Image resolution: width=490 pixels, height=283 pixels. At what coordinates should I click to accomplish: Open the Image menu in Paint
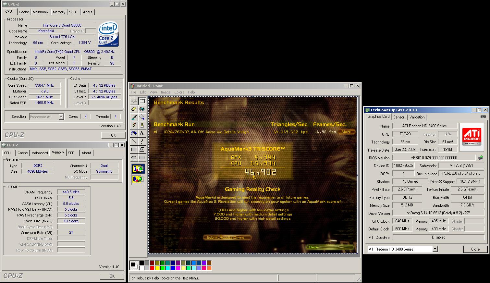coord(165,92)
